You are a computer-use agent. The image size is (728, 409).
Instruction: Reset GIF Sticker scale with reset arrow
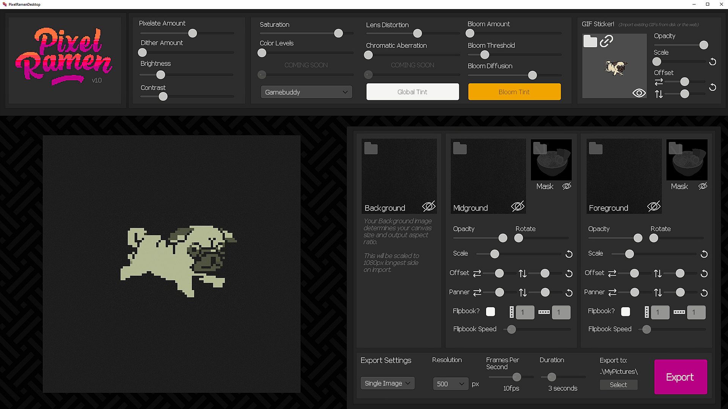click(x=712, y=62)
